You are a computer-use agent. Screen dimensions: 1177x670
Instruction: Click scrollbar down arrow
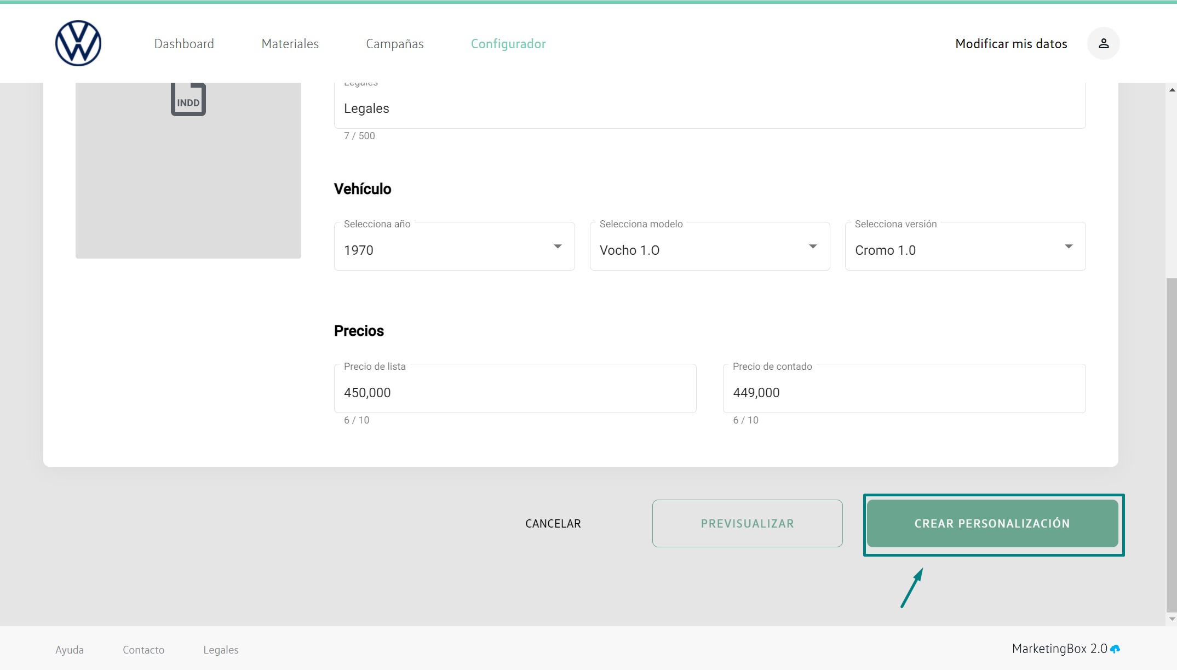[1172, 619]
